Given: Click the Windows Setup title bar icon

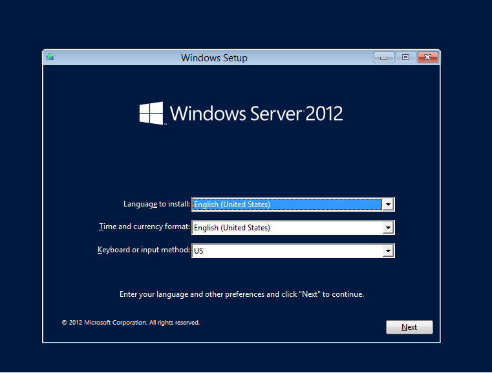Looking at the screenshot, I should (50, 57).
